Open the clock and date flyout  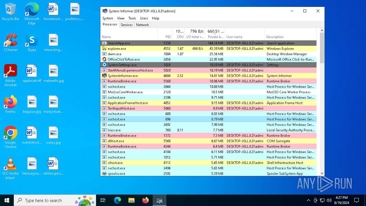point(341,200)
